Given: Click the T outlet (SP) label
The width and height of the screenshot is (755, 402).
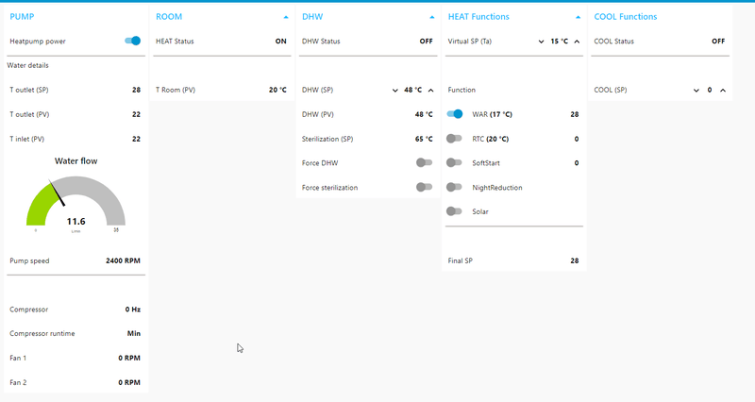Looking at the screenshot, I should click(x=29, y=90).
